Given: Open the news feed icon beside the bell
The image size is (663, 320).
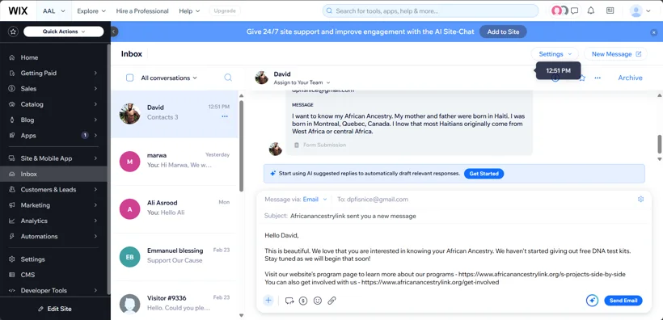Looking at the screenshot, I should pos(610,11).
